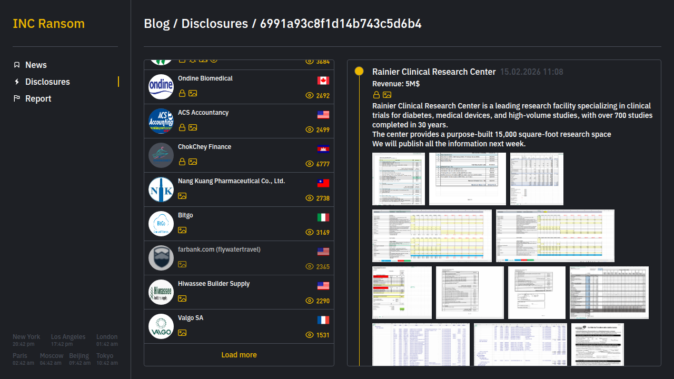Click the image icon under Hiwassee Builder Supply
This screenshot has height=379, width=674.
[182, 298]
